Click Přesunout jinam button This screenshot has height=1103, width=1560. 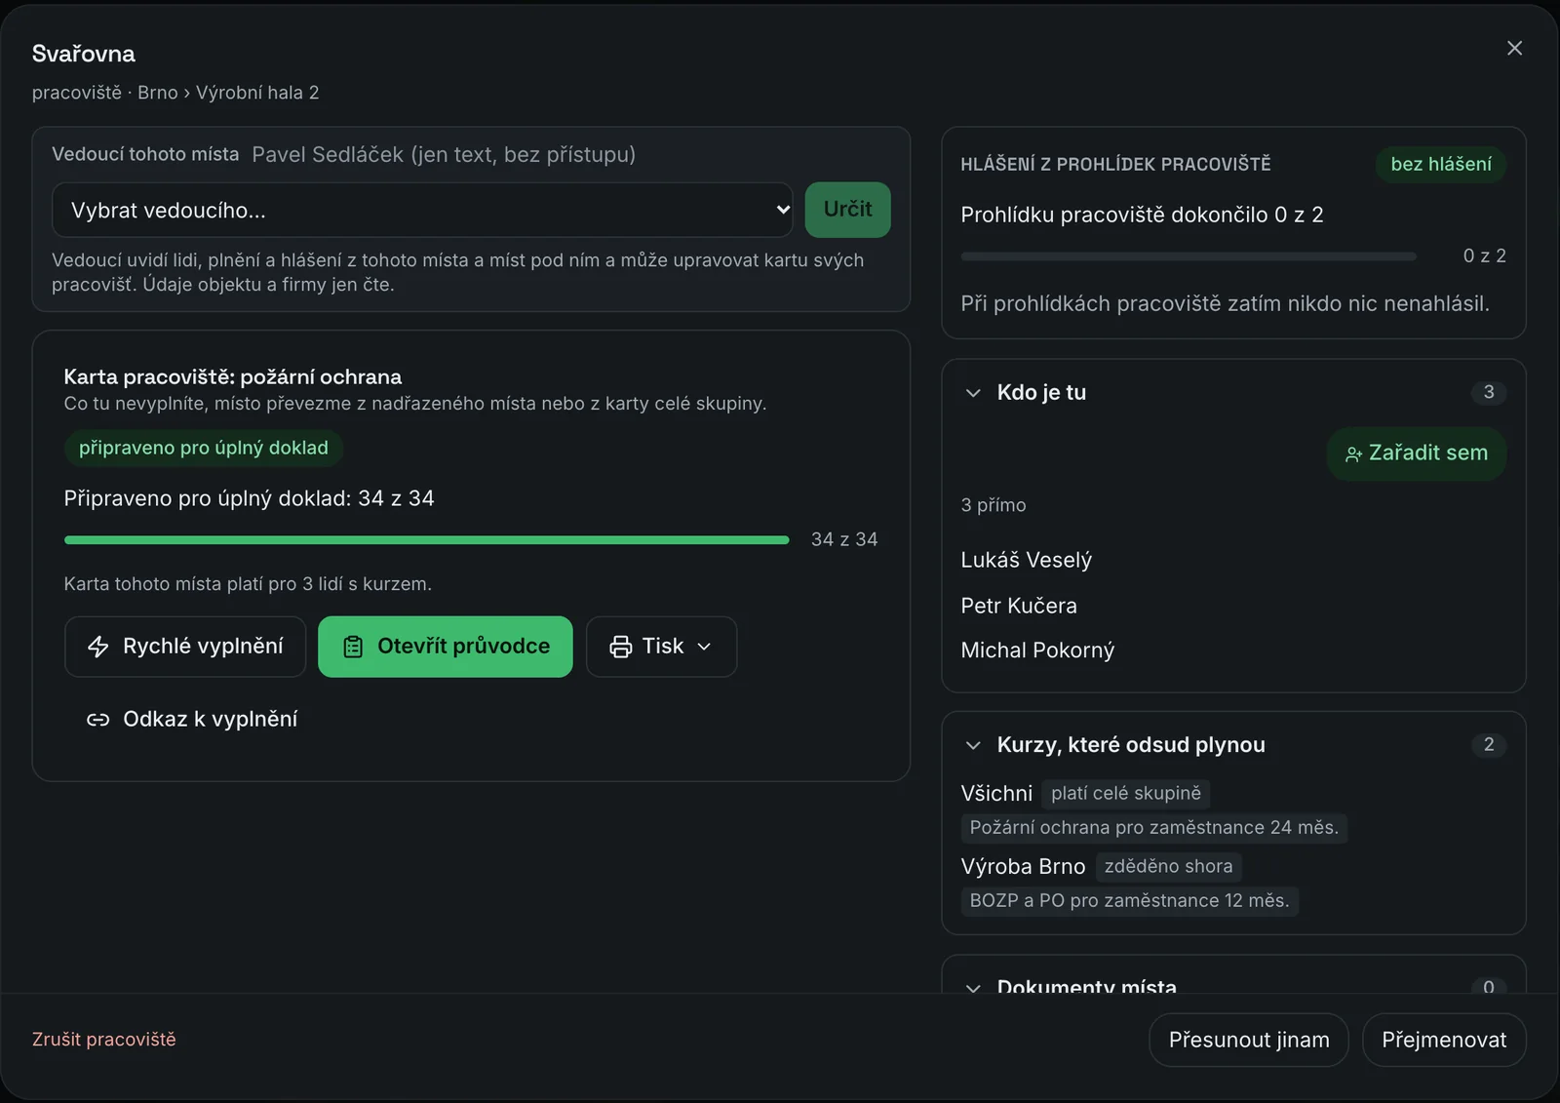[x=1249, y=1040]
